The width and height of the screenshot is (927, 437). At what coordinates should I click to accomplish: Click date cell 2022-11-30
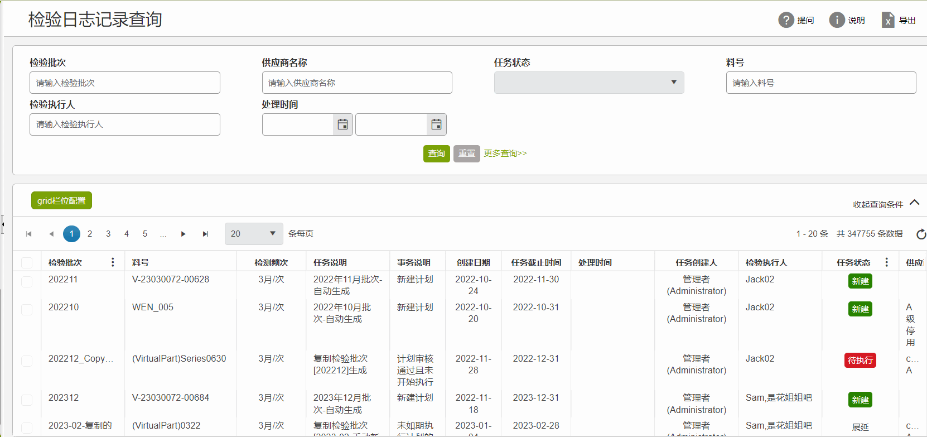(x=536, y=279)
